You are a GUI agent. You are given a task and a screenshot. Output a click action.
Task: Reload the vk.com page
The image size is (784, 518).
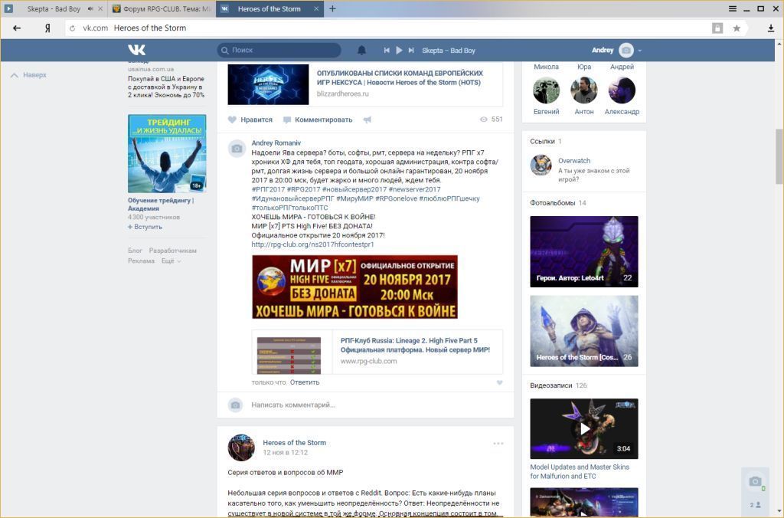click(x=73, y=28)
